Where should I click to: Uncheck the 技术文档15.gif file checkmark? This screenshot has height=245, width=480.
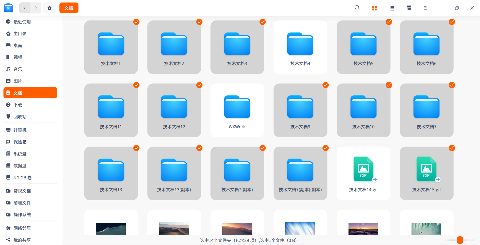[x=452, y=148]
